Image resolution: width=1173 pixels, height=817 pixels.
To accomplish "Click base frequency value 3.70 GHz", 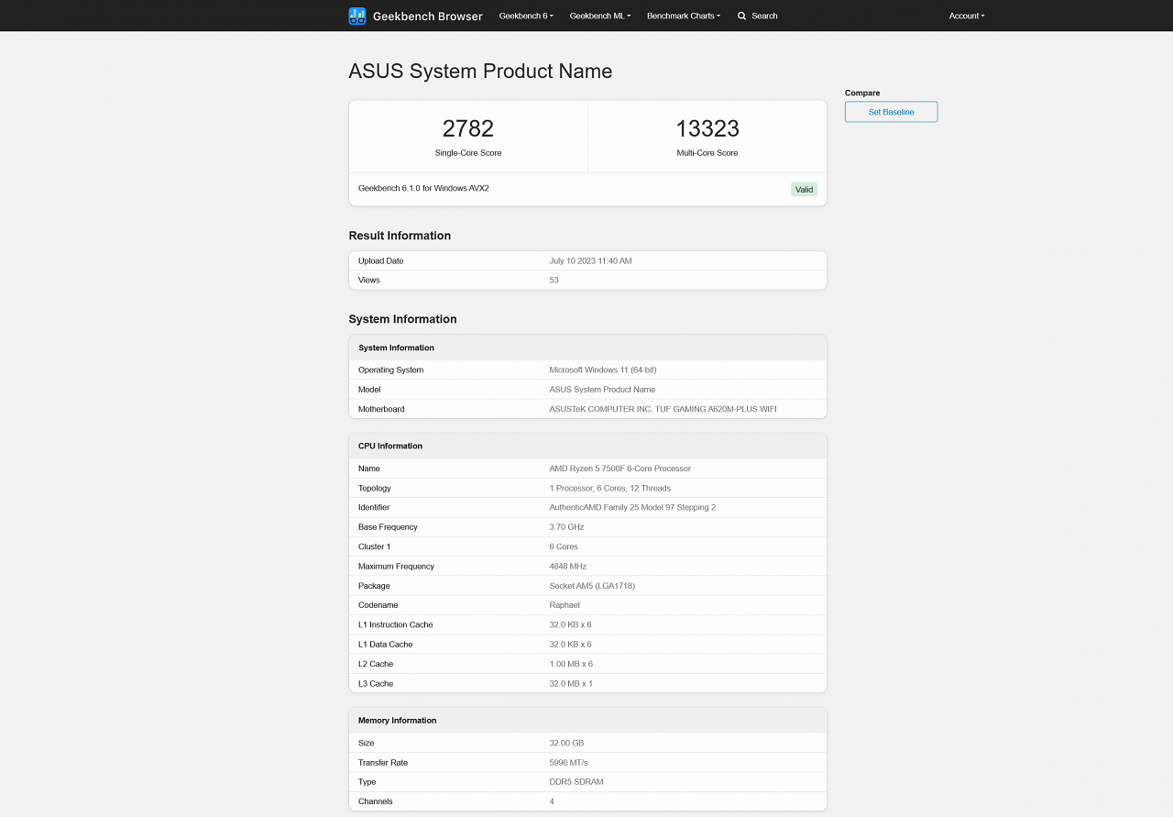I will tap(566, 527).
